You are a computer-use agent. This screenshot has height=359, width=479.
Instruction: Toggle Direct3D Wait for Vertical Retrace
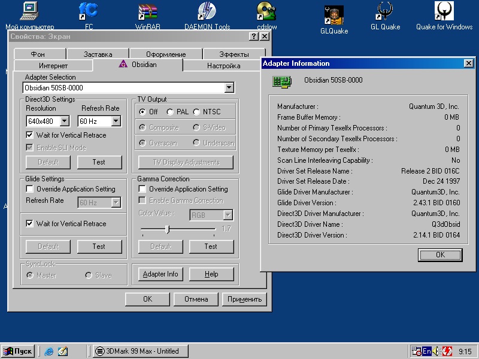(x=31, y=135)
